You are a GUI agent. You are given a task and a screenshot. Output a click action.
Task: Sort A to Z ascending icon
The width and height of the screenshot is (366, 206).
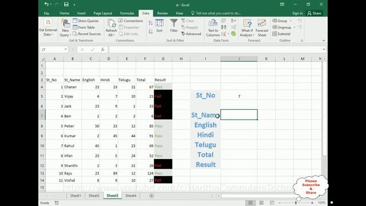coord(150,23)
